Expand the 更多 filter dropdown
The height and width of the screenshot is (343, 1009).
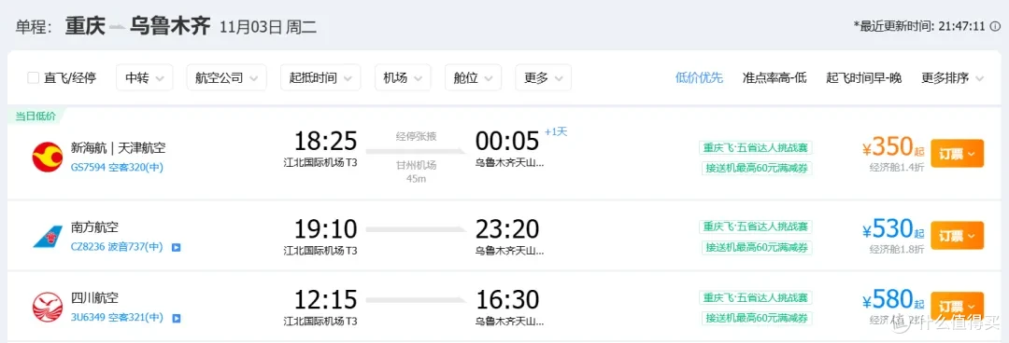(x=543, y=77)
